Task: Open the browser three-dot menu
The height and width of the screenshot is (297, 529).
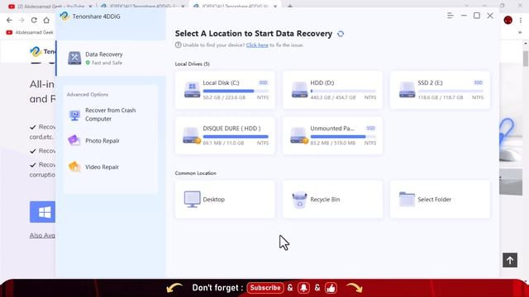Action: (521, 20)
